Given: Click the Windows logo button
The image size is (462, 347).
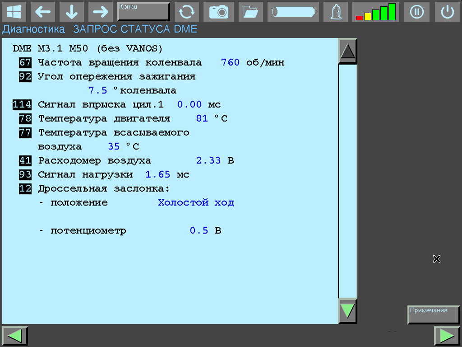Looking at the screenshot, I should (14, 12).
